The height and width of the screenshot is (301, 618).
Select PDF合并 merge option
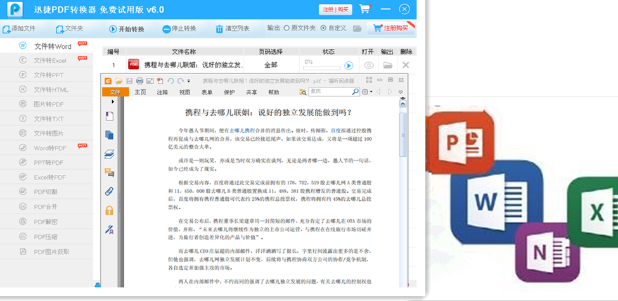(46, 207)
